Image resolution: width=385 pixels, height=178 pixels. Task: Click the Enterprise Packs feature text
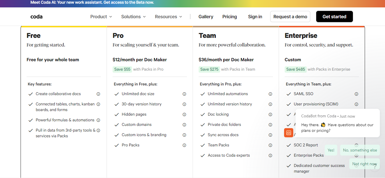[309, 156]
